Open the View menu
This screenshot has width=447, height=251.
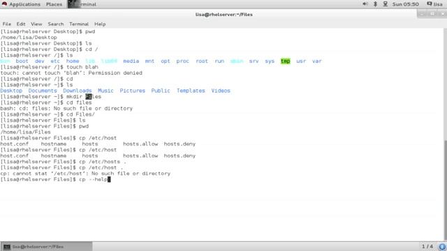click(x=36, y=24)
